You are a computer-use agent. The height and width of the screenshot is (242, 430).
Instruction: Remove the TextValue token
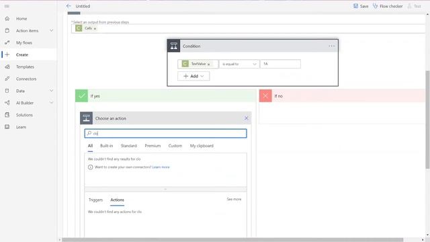pyautogui.click(x=209, y=65)
